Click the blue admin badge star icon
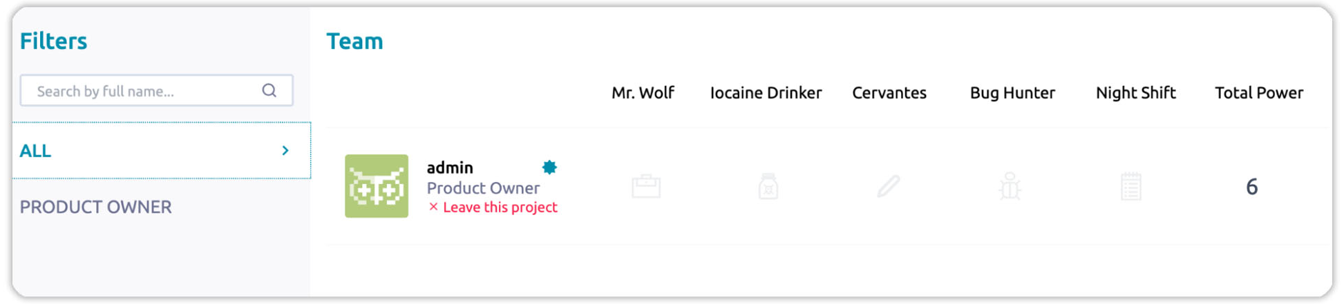This screenshot has height=304, width=1344. click(x=549, y=168)
